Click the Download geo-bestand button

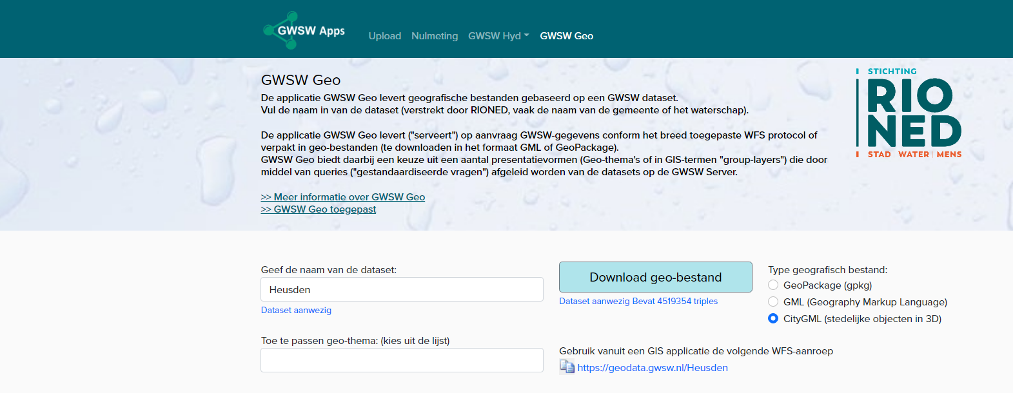(x=656, y=277)
